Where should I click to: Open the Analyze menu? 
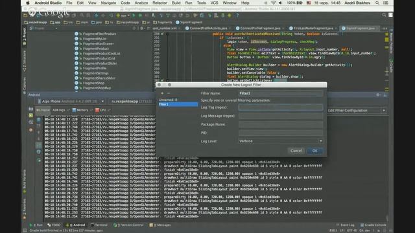point(141,3)
